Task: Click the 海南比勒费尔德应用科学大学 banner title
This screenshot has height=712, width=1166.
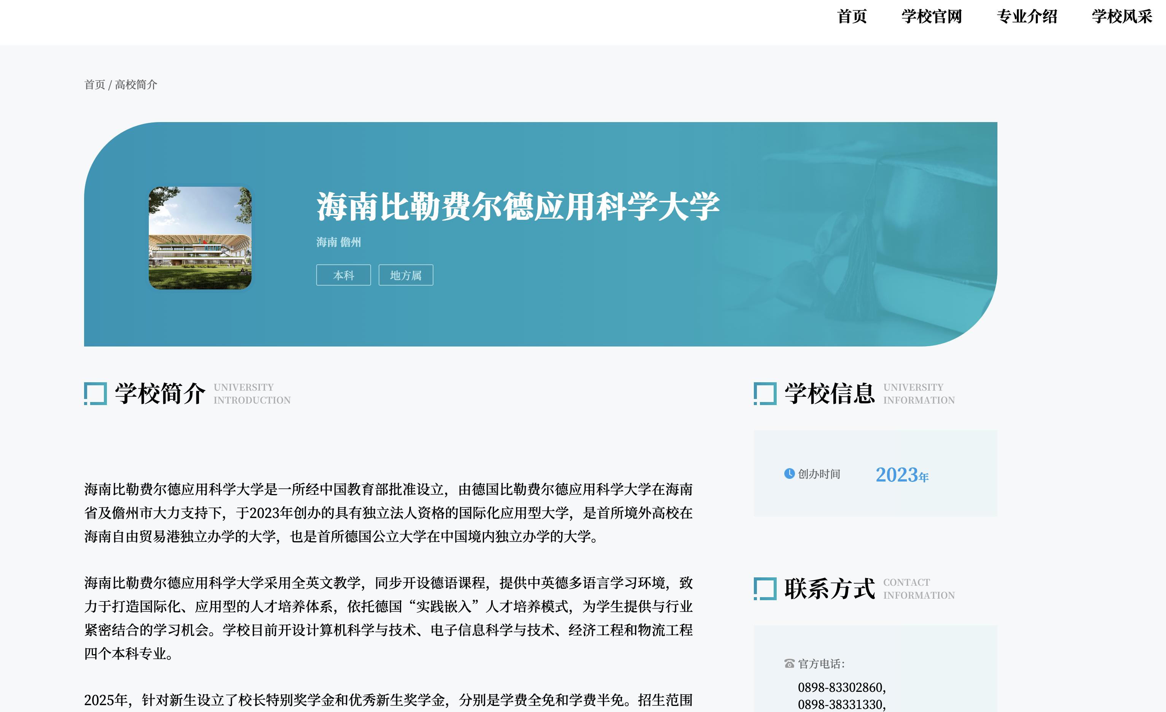Action: point(518,207)
